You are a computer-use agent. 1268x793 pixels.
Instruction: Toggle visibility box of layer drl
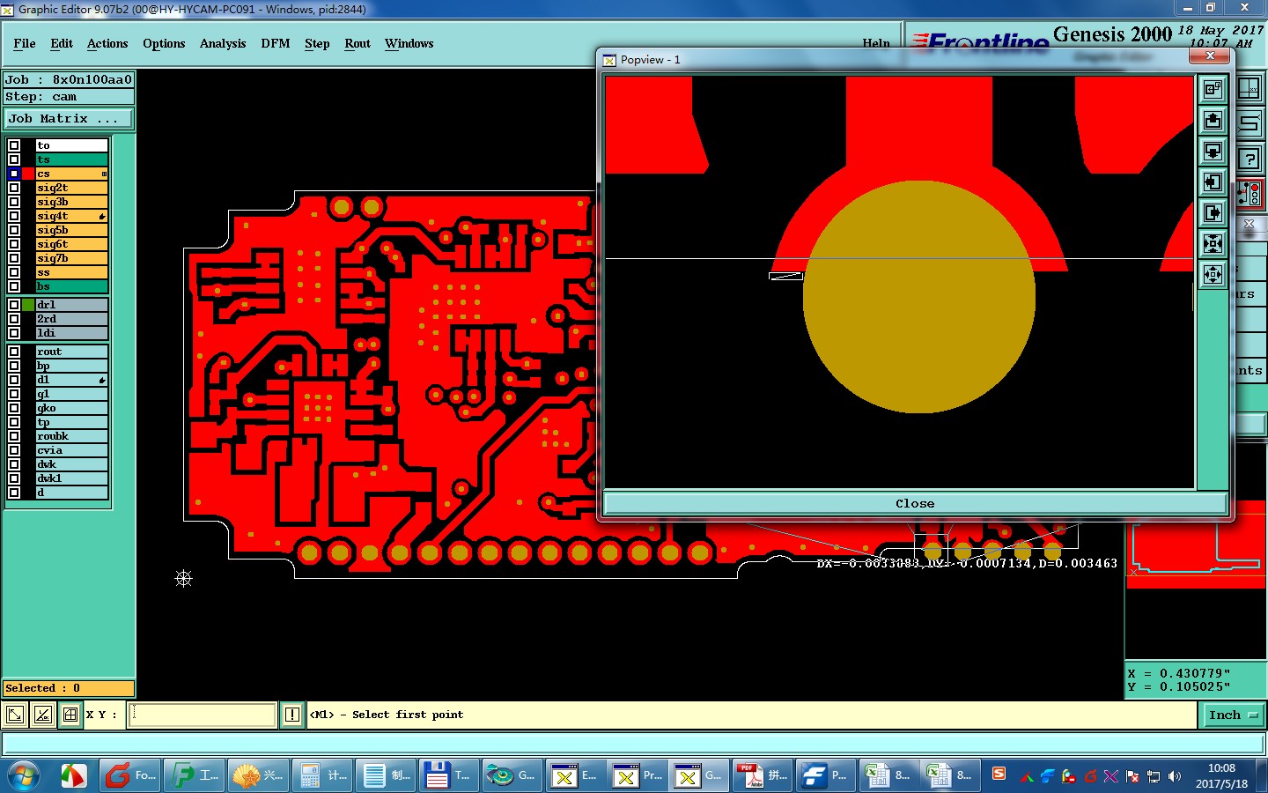click(x=14, y=305)
